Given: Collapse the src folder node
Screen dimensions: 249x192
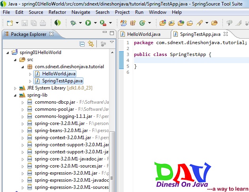Looking at the screenshot, I should click(15, 60).
